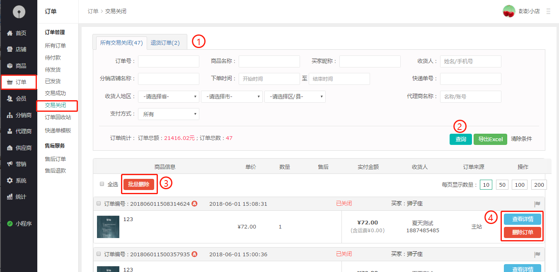The image size is (559, 272).
Task: Check the box for order 201806011508314624
Action: tap(99, 204)
